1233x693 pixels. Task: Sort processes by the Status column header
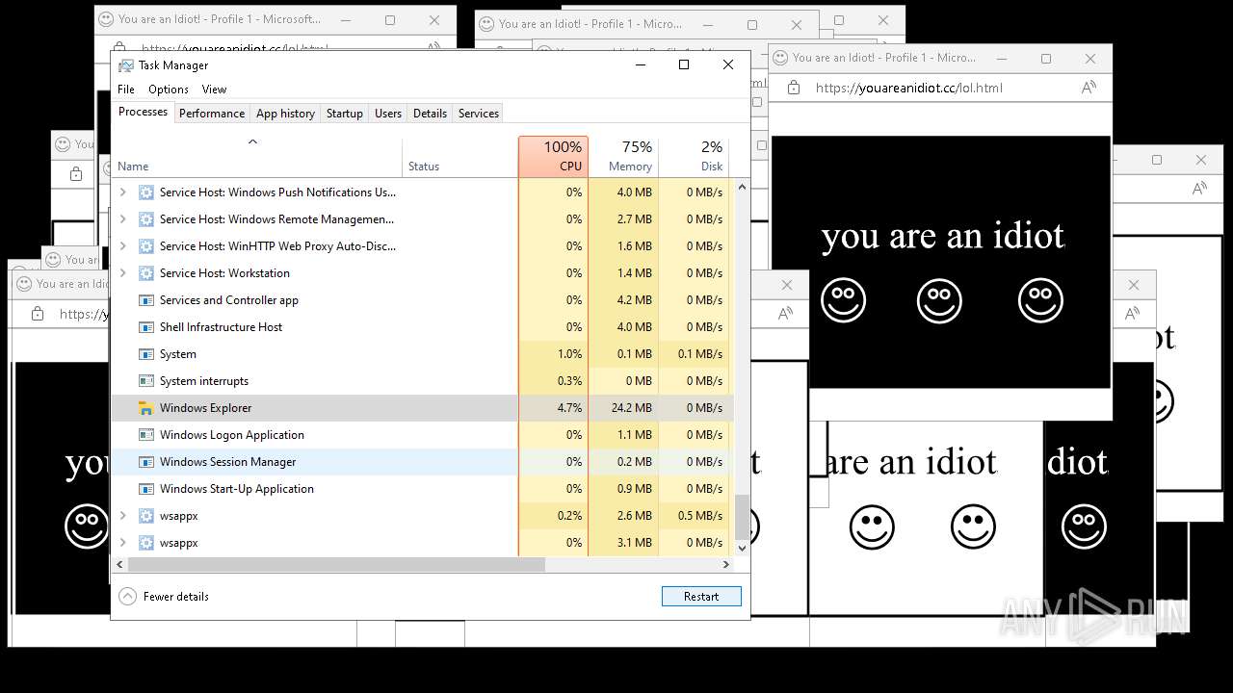(x=459, y=156)
